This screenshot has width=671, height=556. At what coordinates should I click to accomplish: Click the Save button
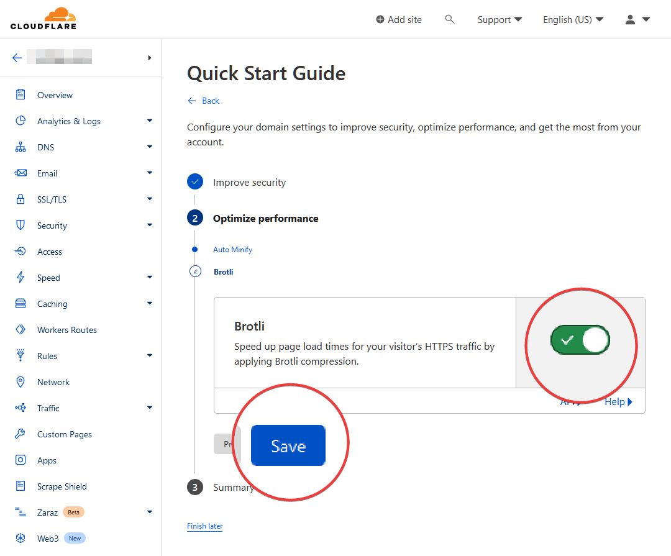tap(288, 445)
